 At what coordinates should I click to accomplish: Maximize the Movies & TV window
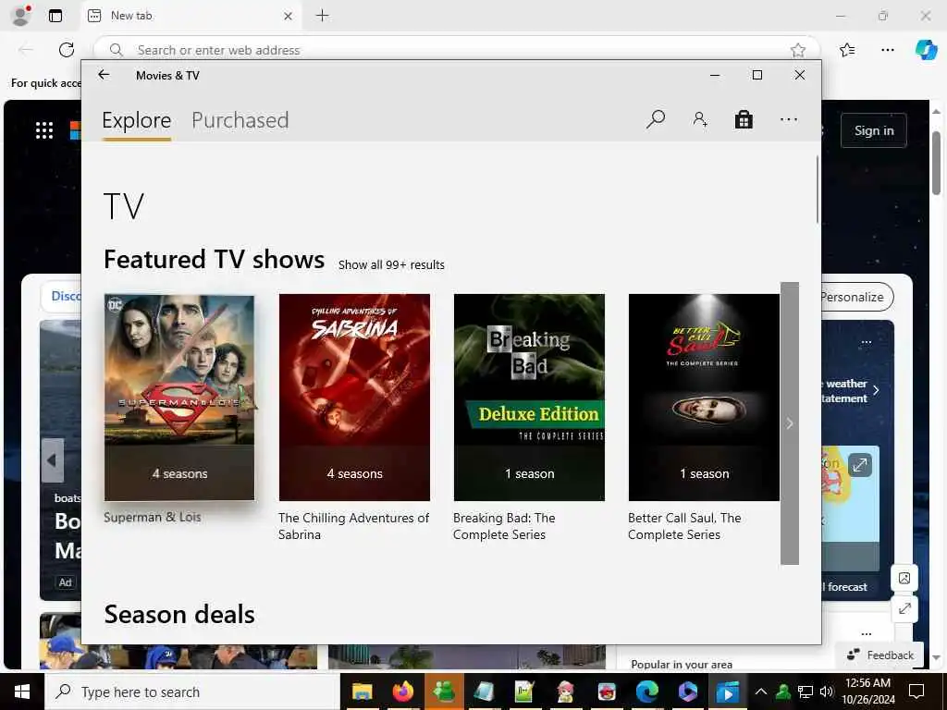click(756, 75)
